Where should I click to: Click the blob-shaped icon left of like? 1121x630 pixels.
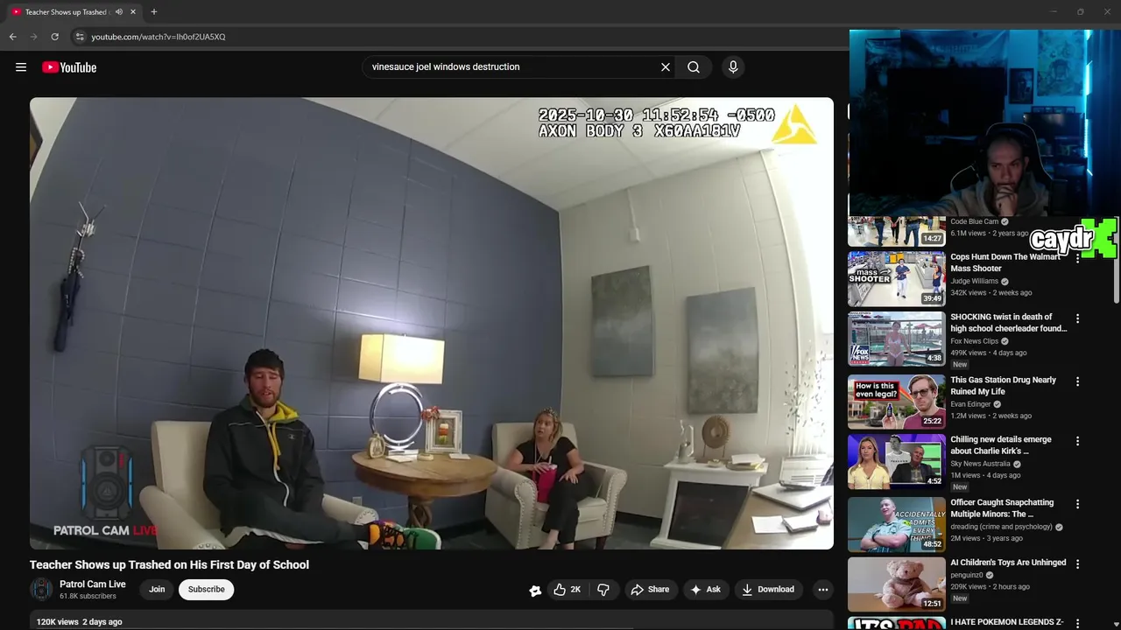point(535,591)
